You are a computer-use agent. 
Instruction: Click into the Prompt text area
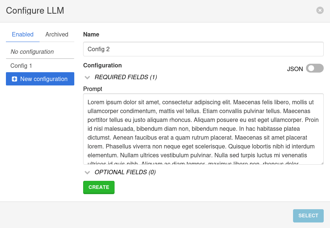click(x=203, y=129)
